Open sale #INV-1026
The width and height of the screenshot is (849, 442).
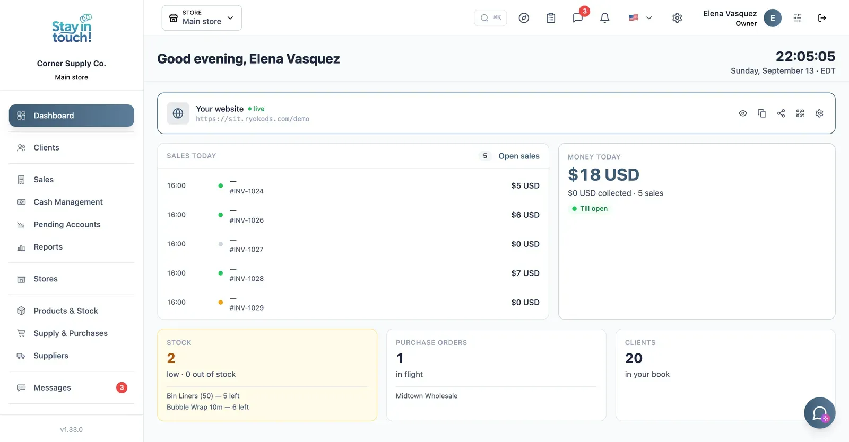pos(353,215)
